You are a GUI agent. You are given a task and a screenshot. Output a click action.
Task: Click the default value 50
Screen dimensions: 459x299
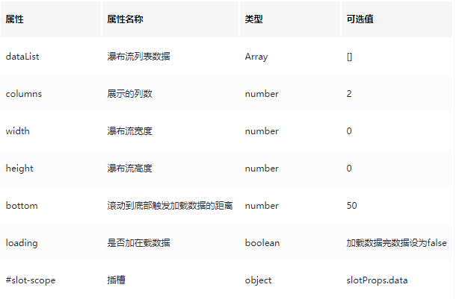tap(351, 206)
